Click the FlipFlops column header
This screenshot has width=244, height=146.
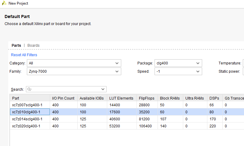pos(147,98)
